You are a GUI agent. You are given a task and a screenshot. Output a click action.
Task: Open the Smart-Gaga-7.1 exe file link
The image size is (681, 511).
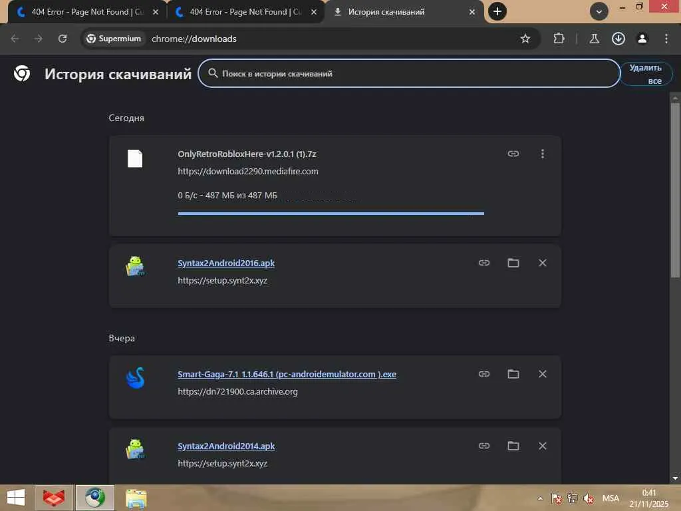point(287,375)
